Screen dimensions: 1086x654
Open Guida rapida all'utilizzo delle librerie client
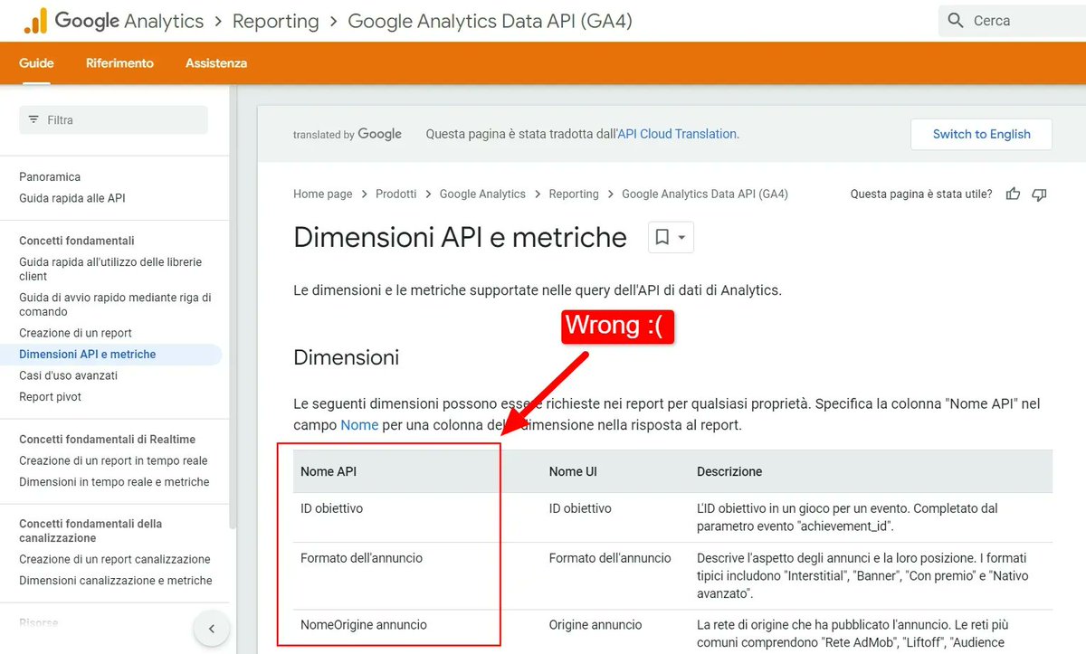[x=110, y=269]
